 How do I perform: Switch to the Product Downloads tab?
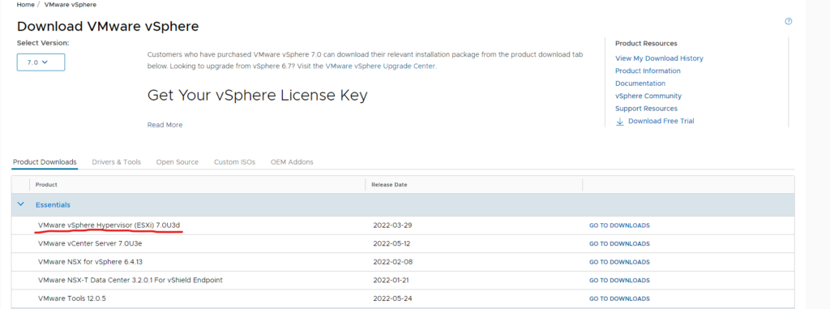click(x=45, y=162)
